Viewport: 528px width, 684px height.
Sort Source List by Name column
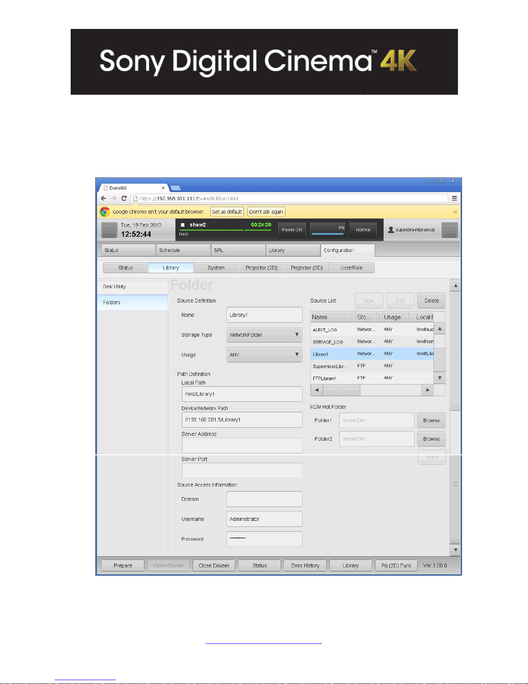tap(330, 317)
